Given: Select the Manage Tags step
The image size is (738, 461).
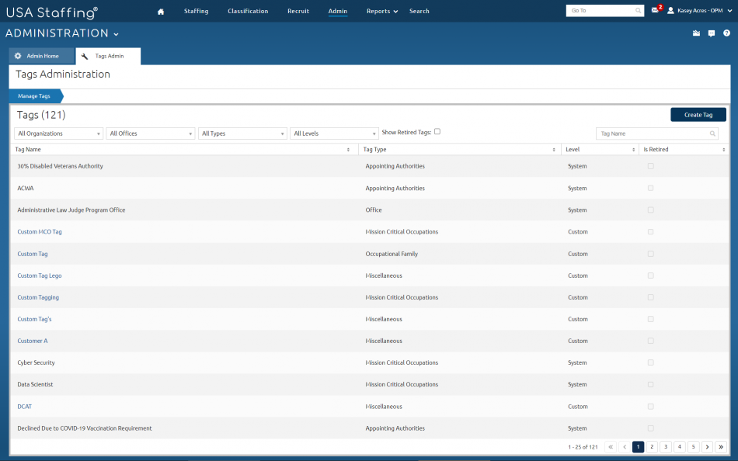Looking at the screenshot, I should [35, 96].
